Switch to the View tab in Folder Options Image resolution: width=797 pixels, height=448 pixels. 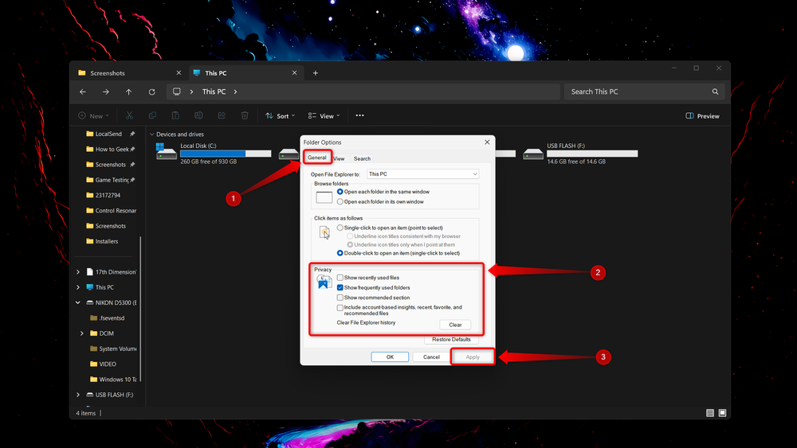(x=339, y=159)
